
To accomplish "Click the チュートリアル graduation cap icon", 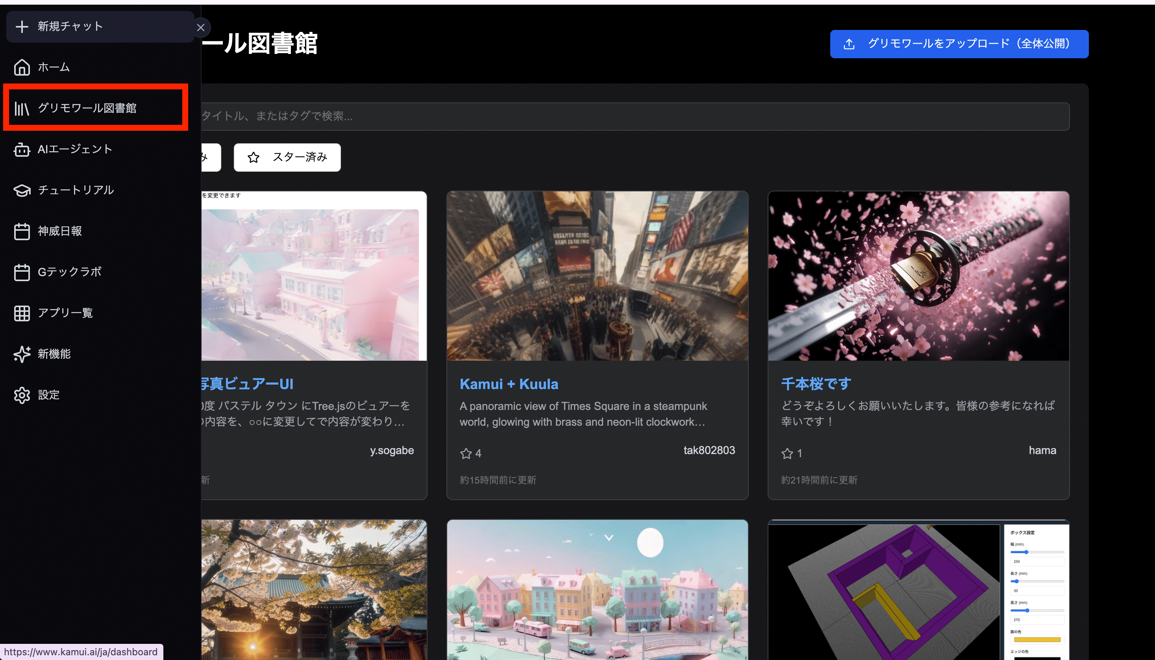I will tap(22, 190).
